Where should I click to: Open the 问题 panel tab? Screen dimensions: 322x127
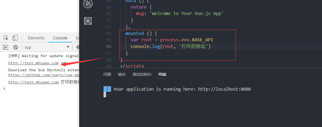pos(107,75)
